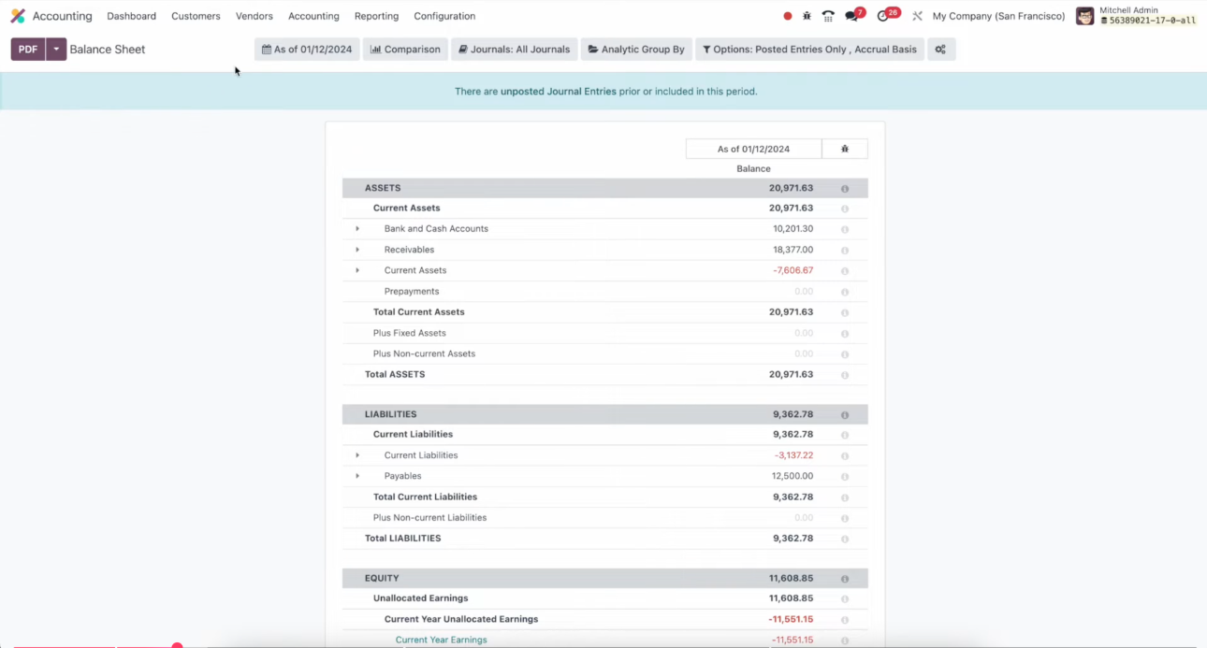The height and width of the screenshot is (648, 1207).
Task: Click the PDF export button
Action: pyautogui.click(x=28, y=50)
